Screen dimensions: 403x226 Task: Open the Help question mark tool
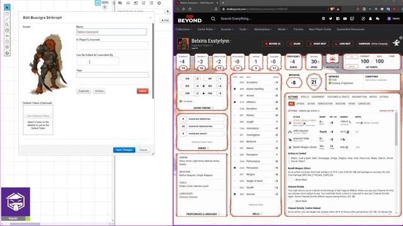(7, 53)
